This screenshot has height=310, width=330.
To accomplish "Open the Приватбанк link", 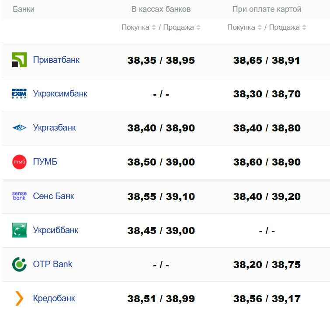I will tap(56, 60).
